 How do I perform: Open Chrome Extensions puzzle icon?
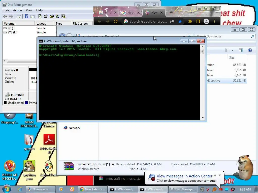point(190,21)
